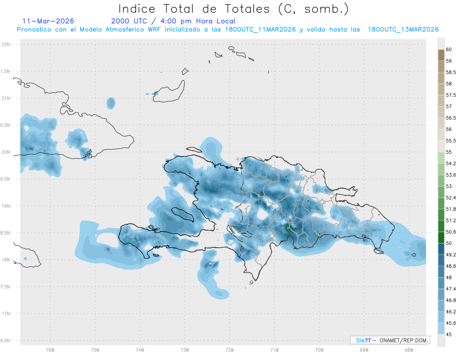Click the legend value '51.8'

coord(451,209)
